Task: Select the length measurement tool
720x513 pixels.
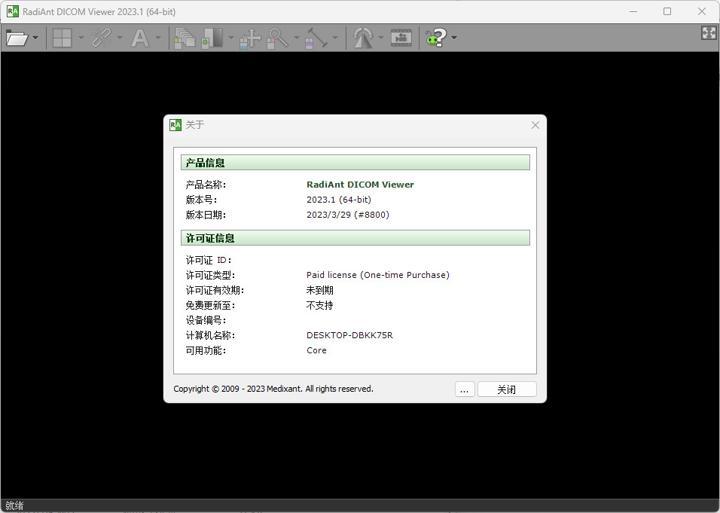Action: (316, 38)
